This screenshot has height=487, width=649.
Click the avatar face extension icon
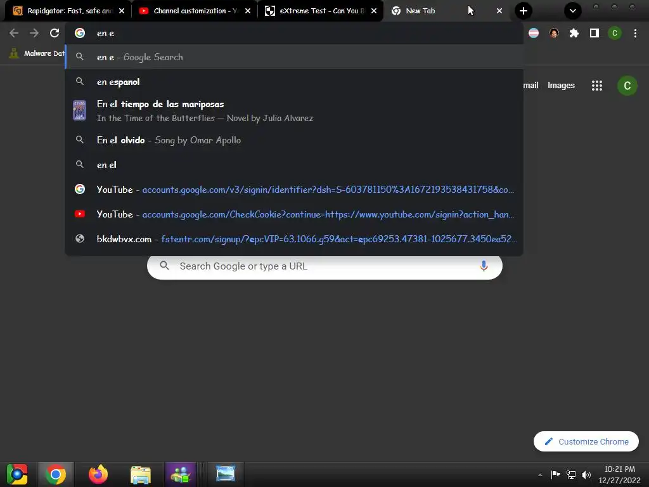tap(554, 33)
